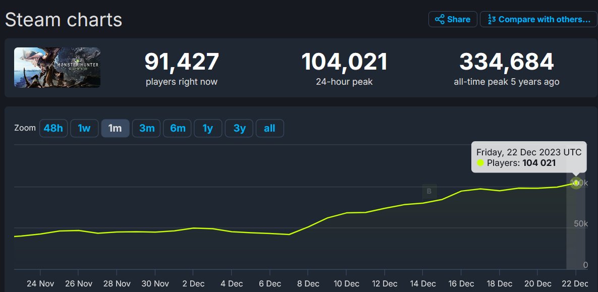
Task: Click the 12 Dec axis label
Action: click(x=385, y=283)
